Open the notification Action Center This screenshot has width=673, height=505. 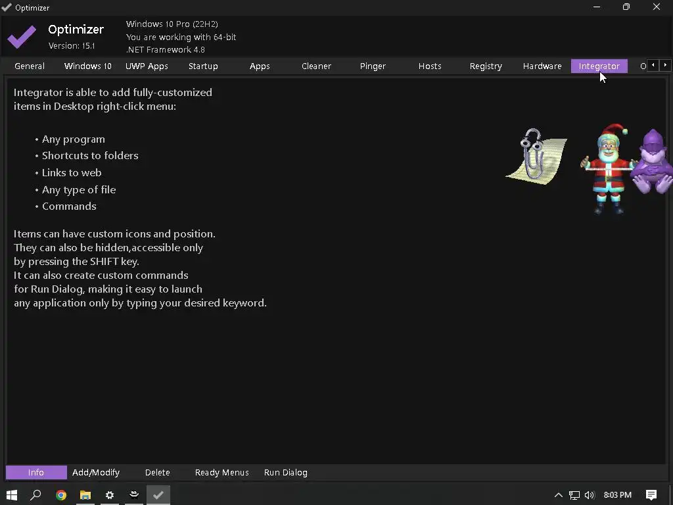coord(651,495)
